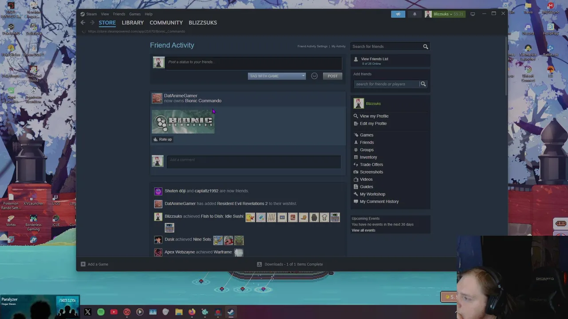
Task: Switch to the LIBRARY tab
Action: pyautogui.click(x=133, y=23)
